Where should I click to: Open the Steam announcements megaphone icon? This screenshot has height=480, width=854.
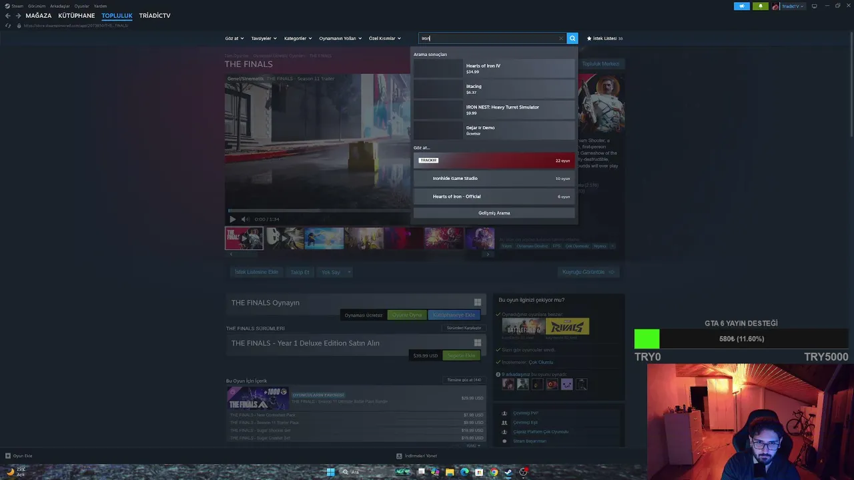pos(742,6)
